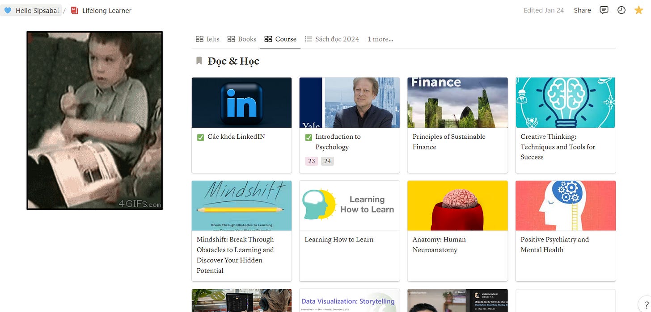
Task: Open the Lifelong Learner breadcrumb link
Action: 101,10
